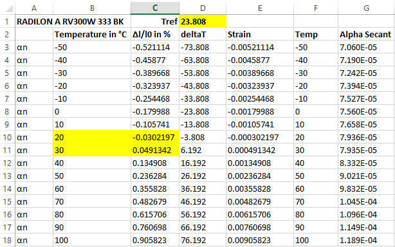
Task: Click the 'Alpha Secant' header cell
Action: (x=367, y=34)
